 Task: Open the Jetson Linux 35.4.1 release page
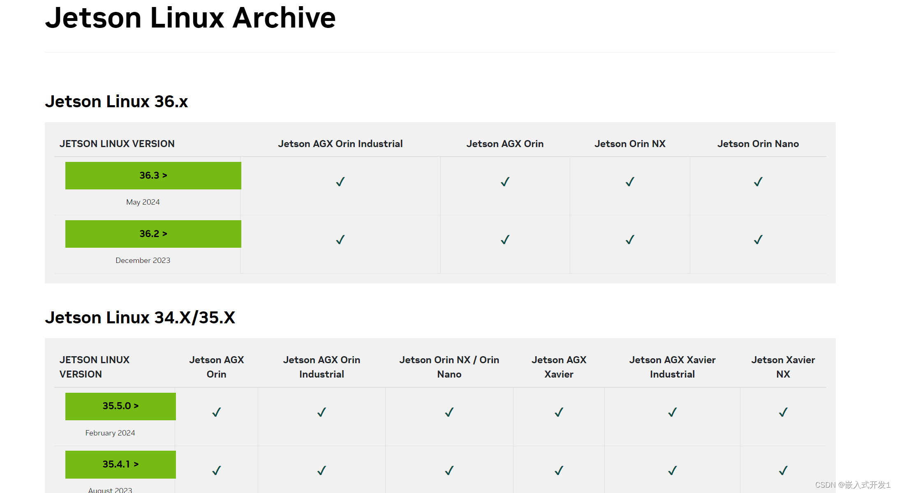(x=120, y=464)
